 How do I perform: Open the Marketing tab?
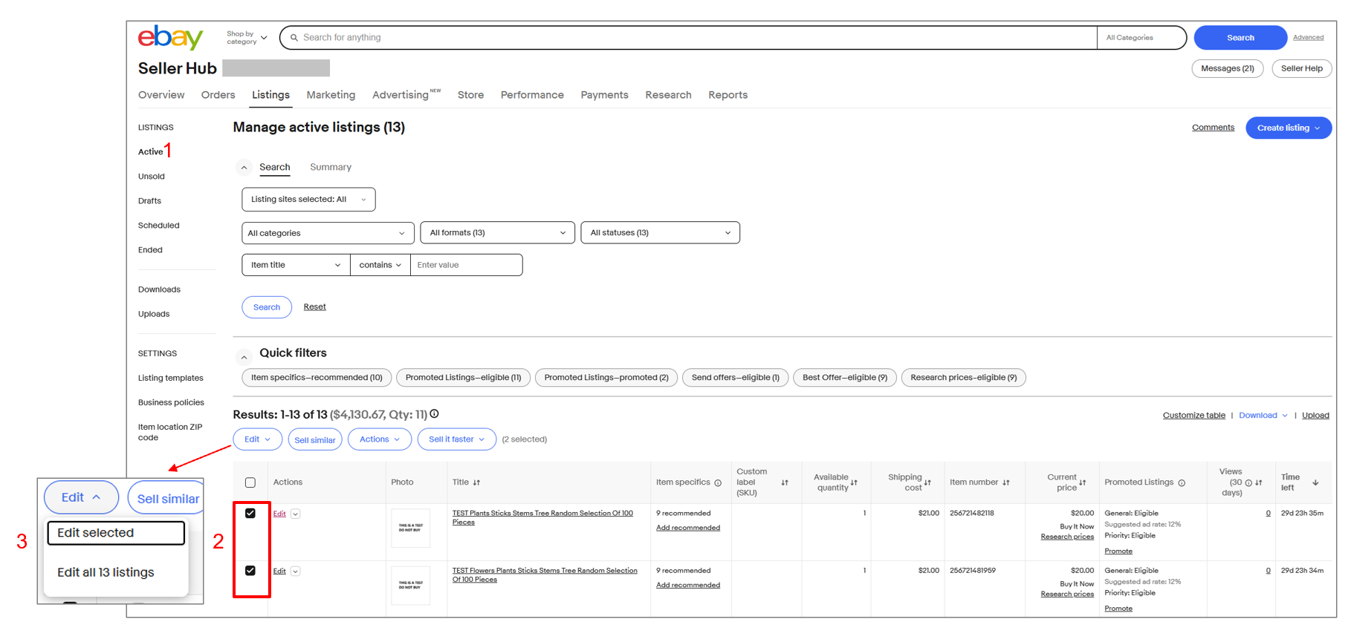pos(331,95)
